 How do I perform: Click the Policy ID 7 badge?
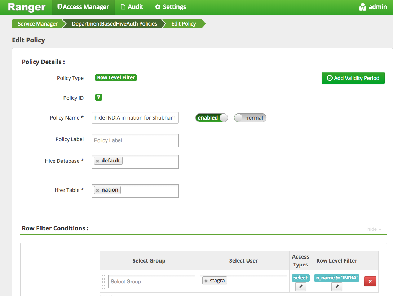point(98,98)
